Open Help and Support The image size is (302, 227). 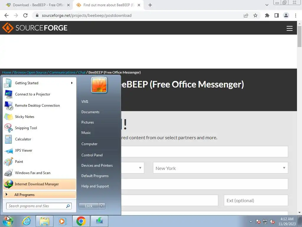[x=95, y=186]
